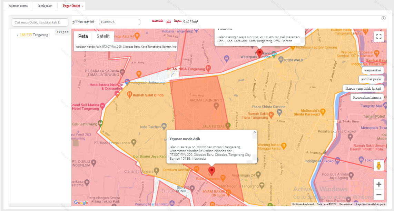
Task: Click the Warung bakso Monggo kerso pin
Action: (284, 145)
